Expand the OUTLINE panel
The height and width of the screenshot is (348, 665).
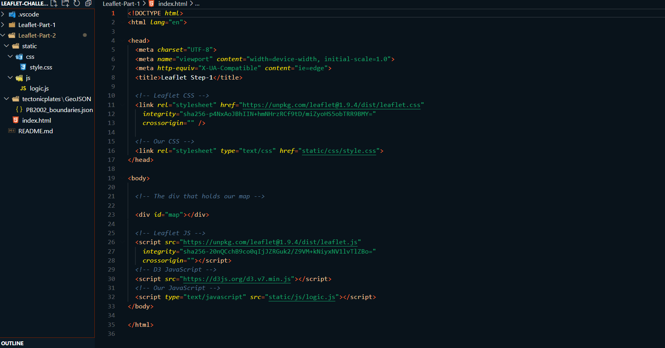pyautogui.click(x=13, y=343)
